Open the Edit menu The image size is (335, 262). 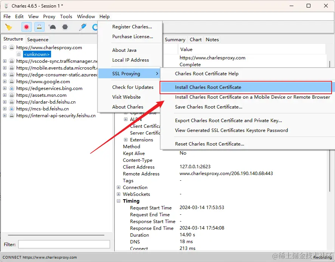[x=19, y=17]
